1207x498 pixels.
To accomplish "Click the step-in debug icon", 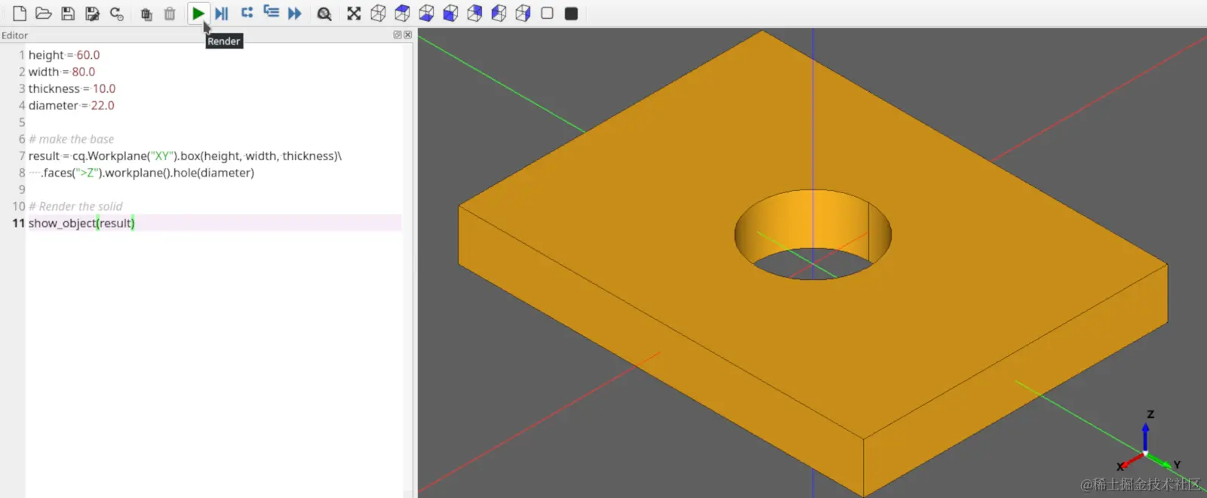I will [271, 12].
